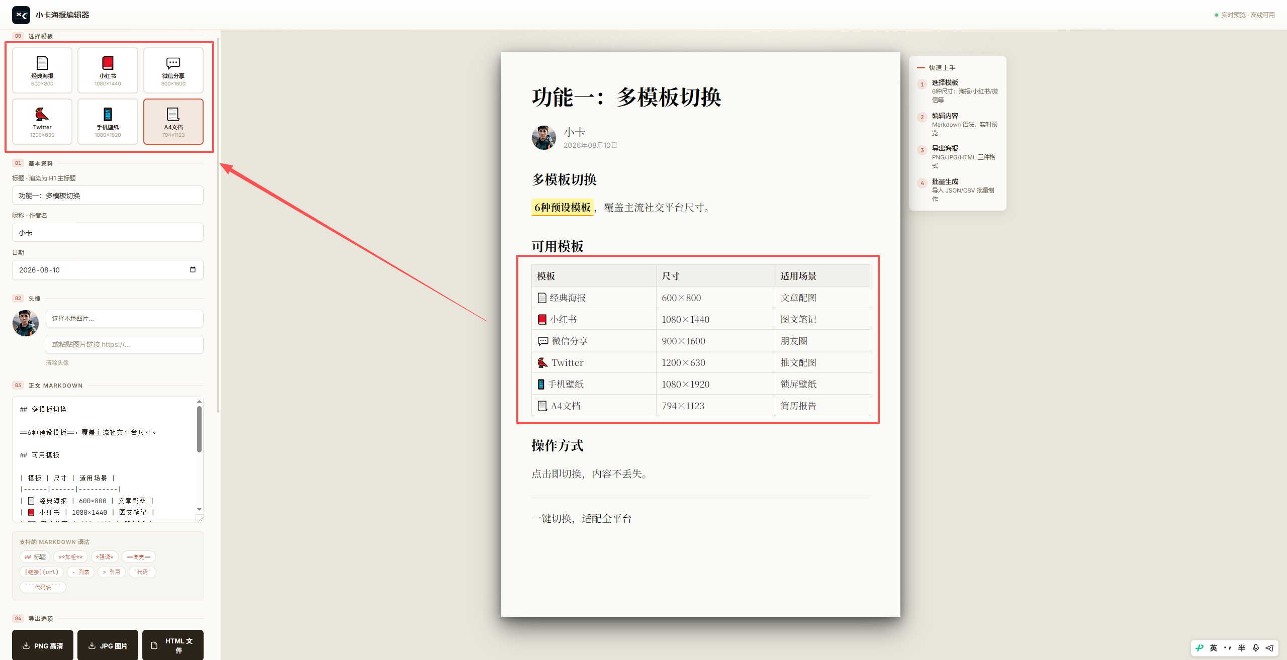Export as PNG 高清

(x=43, y=645)
